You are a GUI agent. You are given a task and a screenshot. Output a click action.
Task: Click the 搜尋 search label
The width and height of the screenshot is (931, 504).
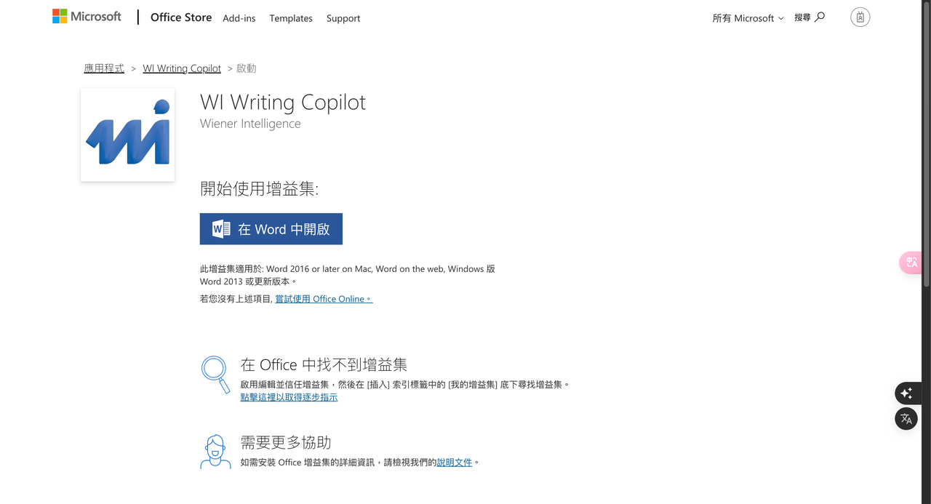coord(802,17)
